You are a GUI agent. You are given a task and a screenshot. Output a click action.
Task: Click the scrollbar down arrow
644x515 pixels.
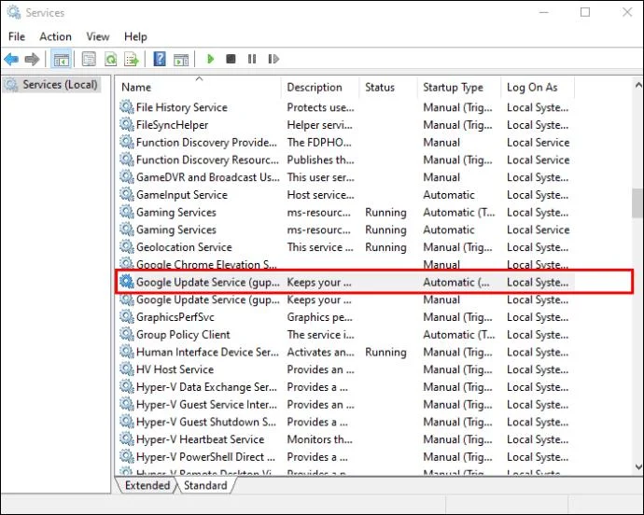638,466
